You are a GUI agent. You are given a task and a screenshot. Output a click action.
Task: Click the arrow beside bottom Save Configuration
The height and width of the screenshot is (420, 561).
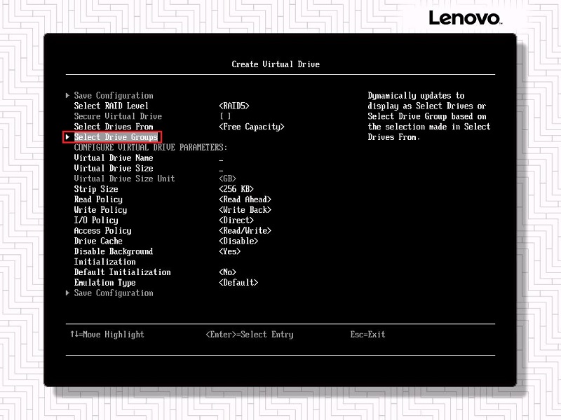tap(67, 293)
